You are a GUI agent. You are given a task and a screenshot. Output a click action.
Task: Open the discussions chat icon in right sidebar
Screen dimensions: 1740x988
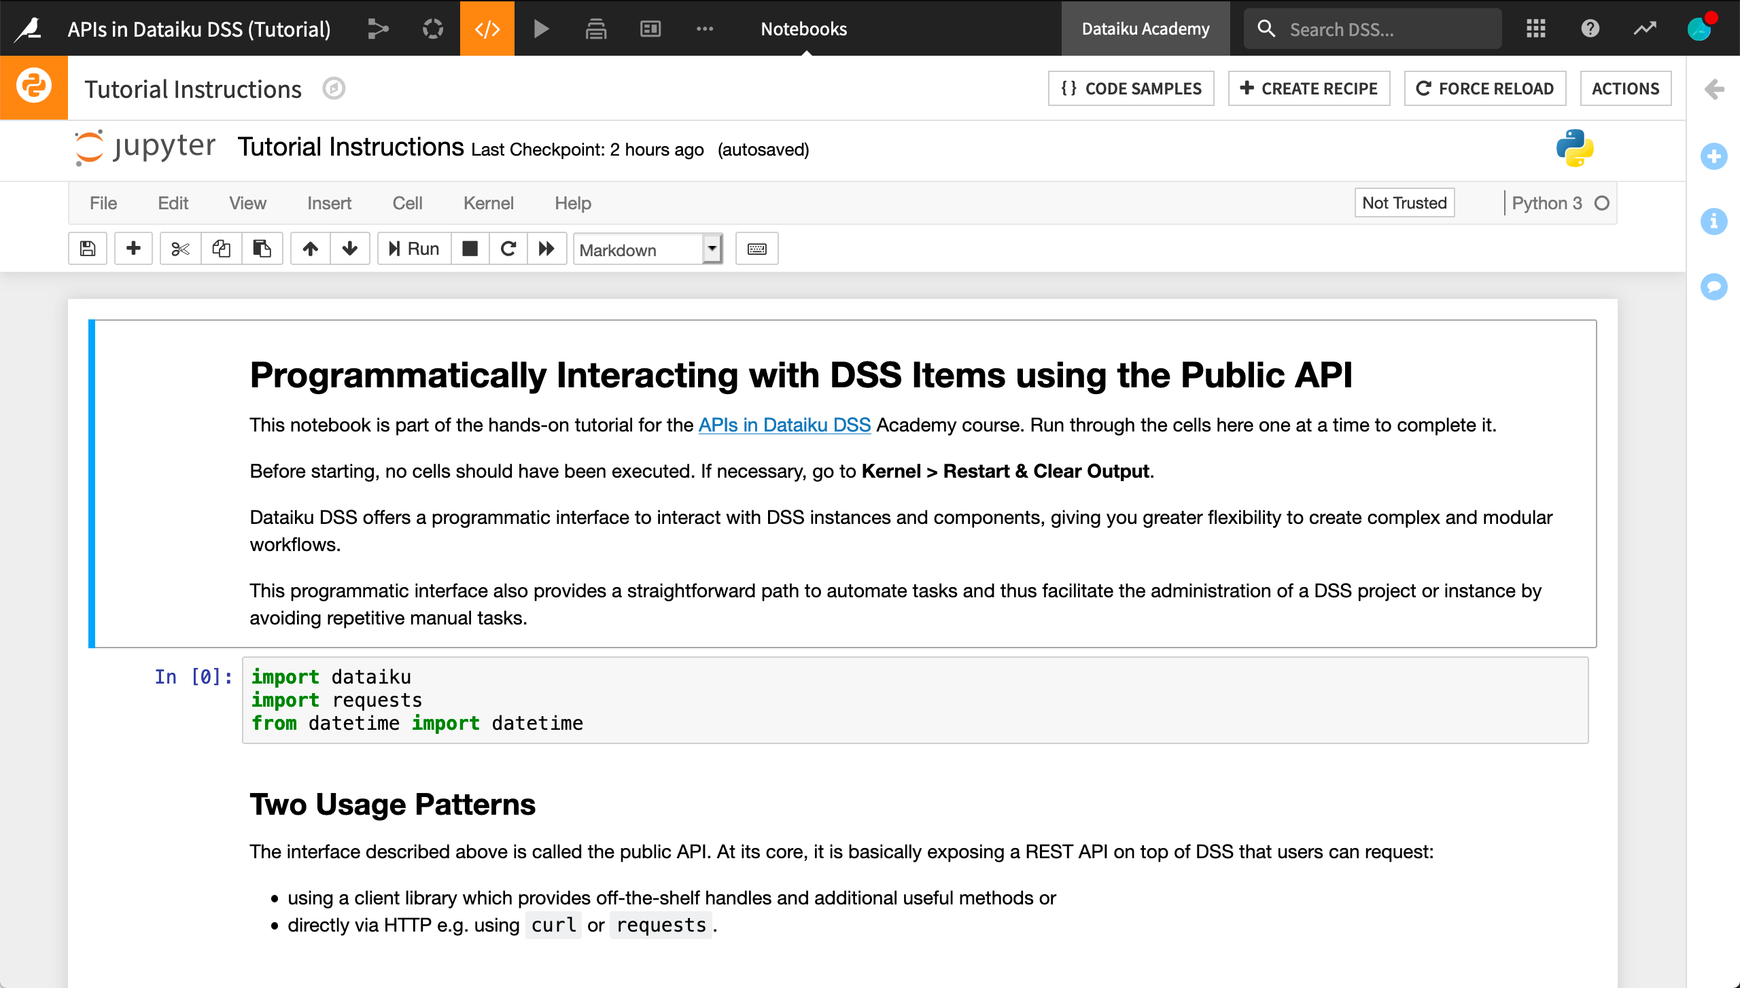[x=1714, y=287]
